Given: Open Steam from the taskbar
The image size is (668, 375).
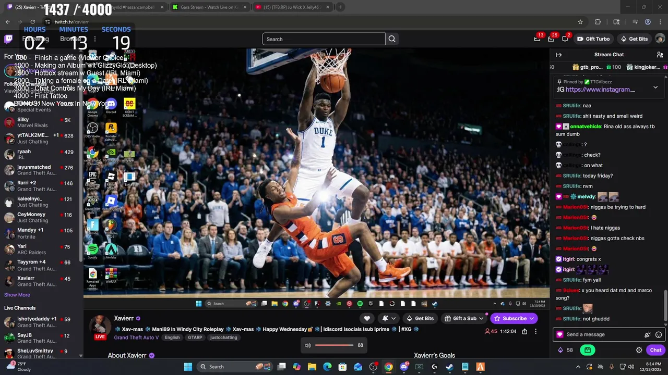Looking at the screenshot, I should (449, 367).
